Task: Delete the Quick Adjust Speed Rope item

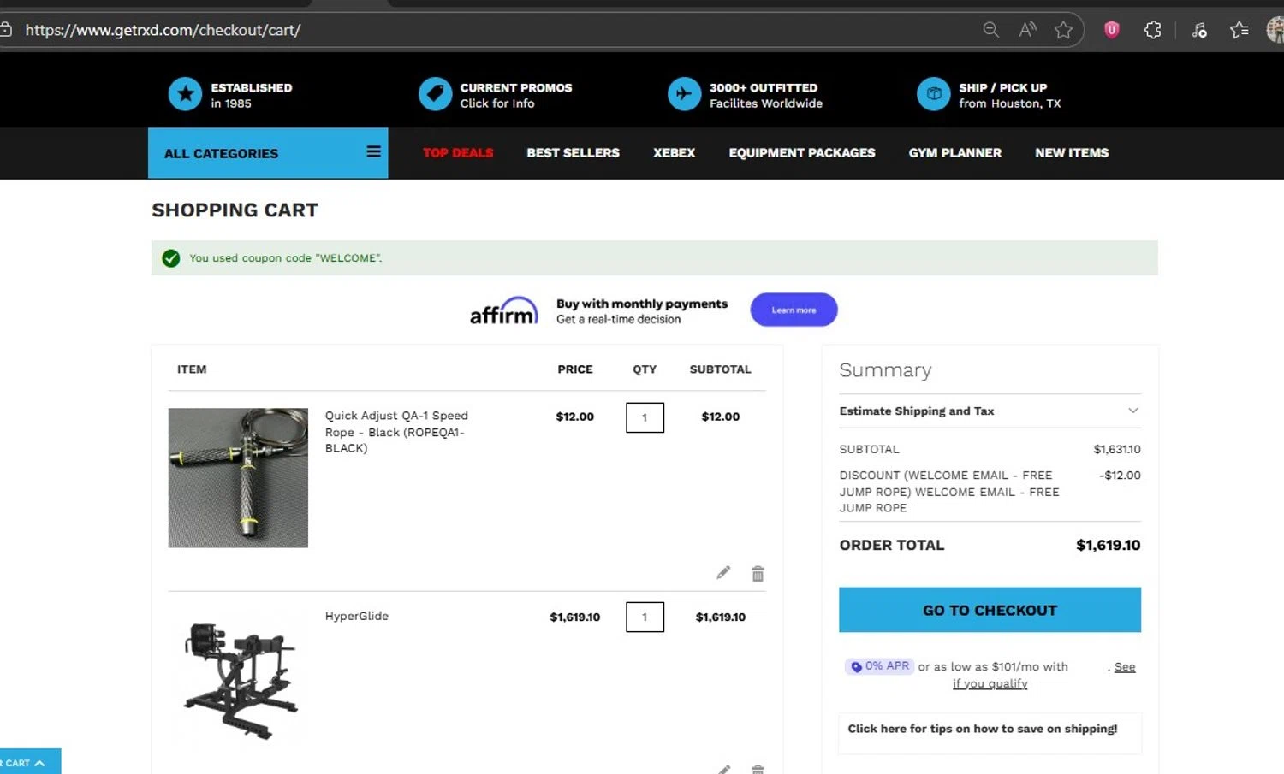Action: tap(758, 573)
